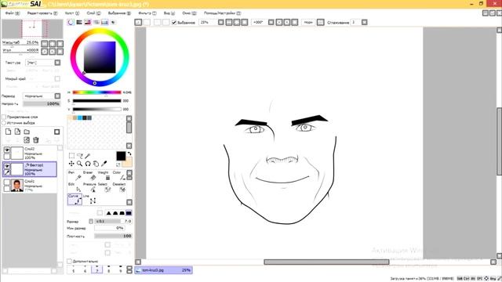Select the move tool

(x=71, y=164)
